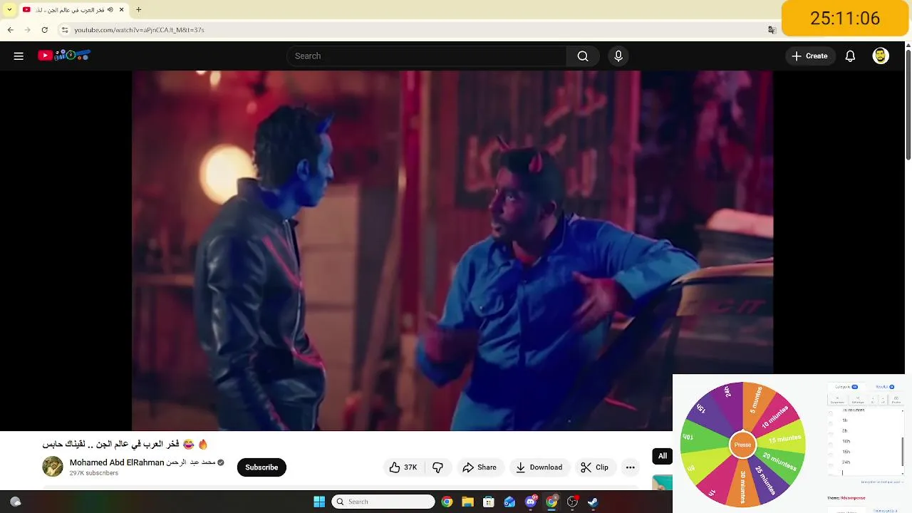Screen dimensions: 912x513
Task: Click the translate page icon
Action: pos(772,30)
